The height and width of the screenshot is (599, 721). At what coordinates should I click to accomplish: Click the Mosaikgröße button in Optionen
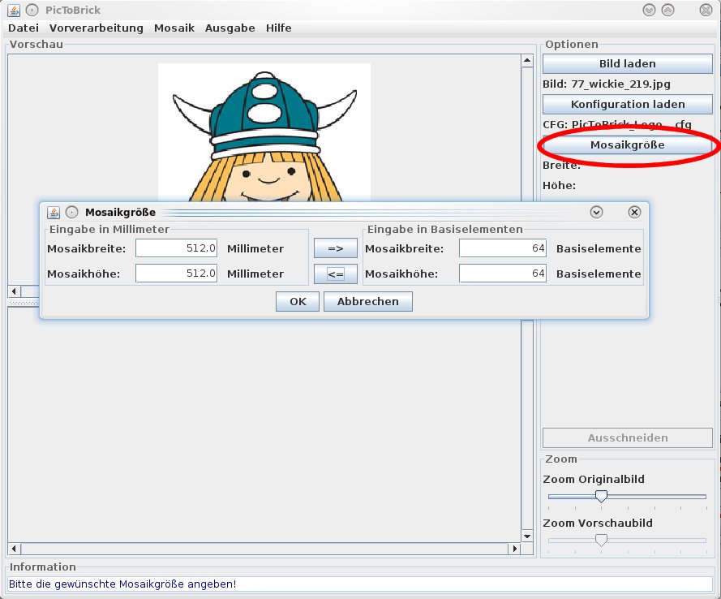pyautogui.click(x=628, y=145)
